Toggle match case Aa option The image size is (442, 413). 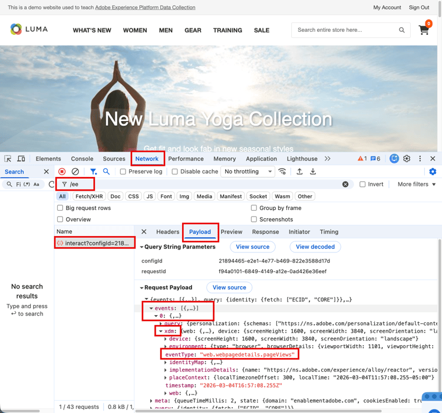click(37, 184)
